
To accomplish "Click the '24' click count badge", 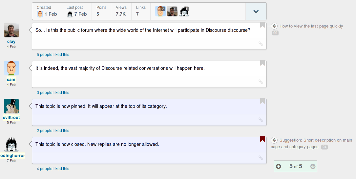I will (325, 147).
